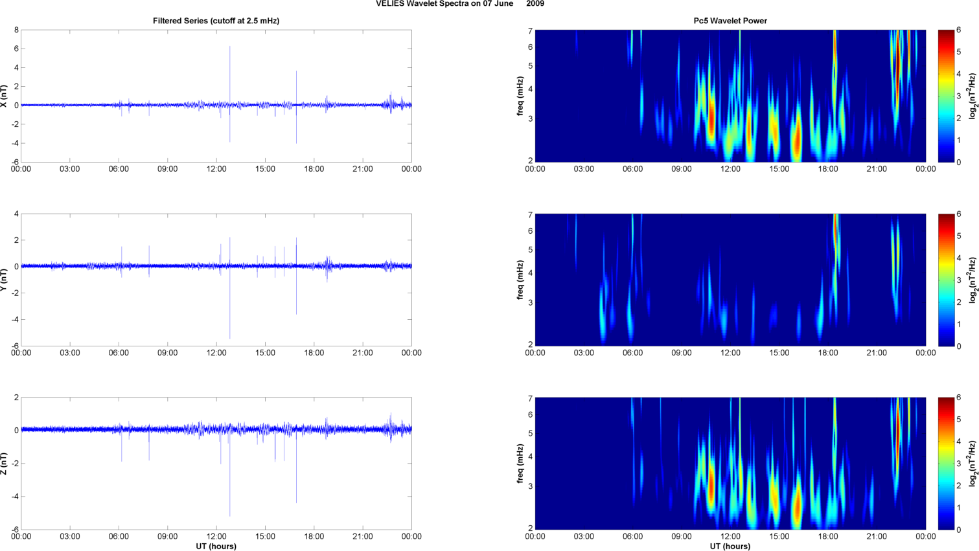Click the 'freq (mHz)' label of the middle spectrum

pos(520,280)
